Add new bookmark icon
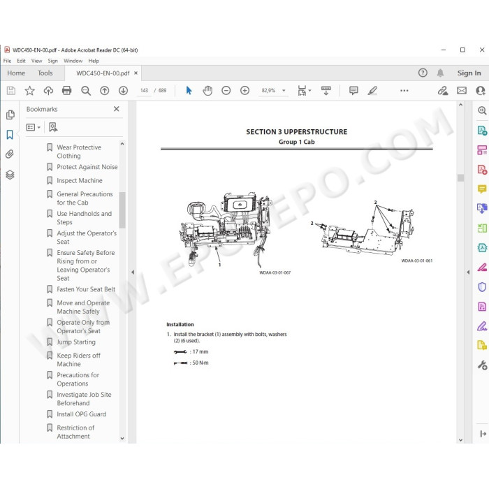Viewport: 489px width, 489px height. click(53, 127)
